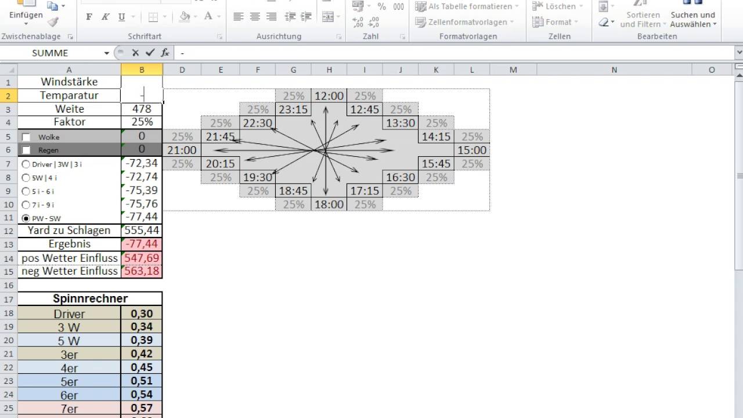This screenshot has width=743, height=418.
Task: Click the font color A icon
Action: click(x=208, y=17)
